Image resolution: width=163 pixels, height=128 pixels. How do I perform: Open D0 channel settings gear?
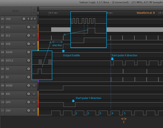click(x=29, y=69)
